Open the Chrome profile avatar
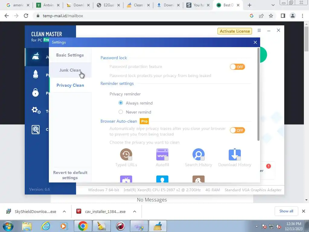The height and width of the screenshot is (232, 309). [293, 16]
